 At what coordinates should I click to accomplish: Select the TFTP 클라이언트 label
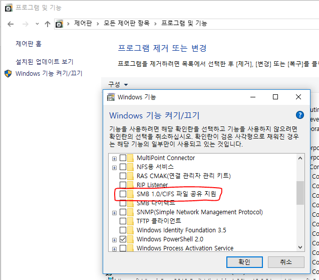pos(159,221)
